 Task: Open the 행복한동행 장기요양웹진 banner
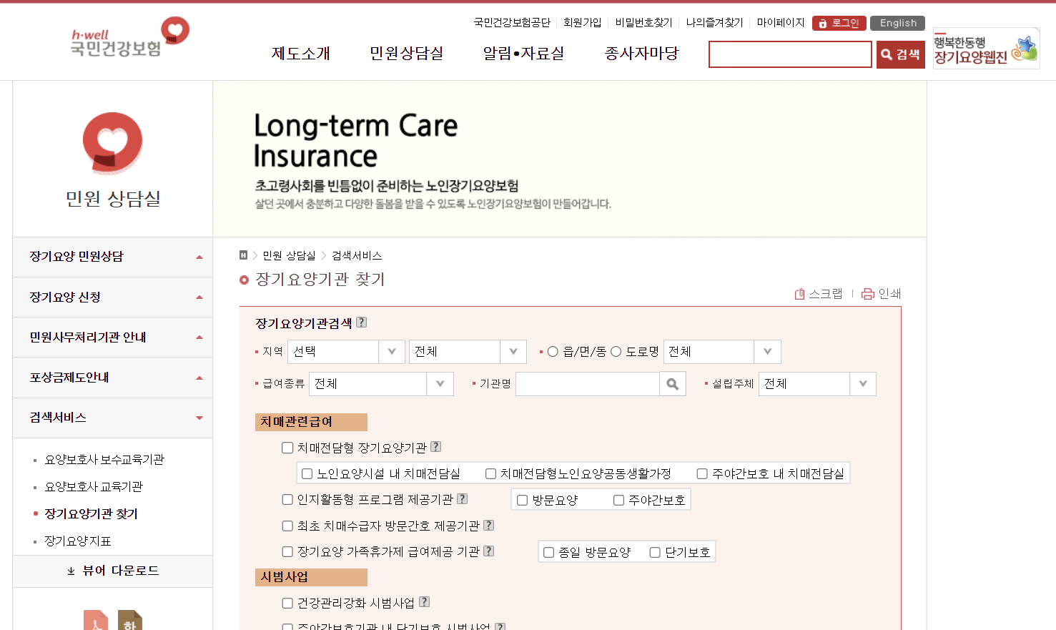(x=986, y=48)
